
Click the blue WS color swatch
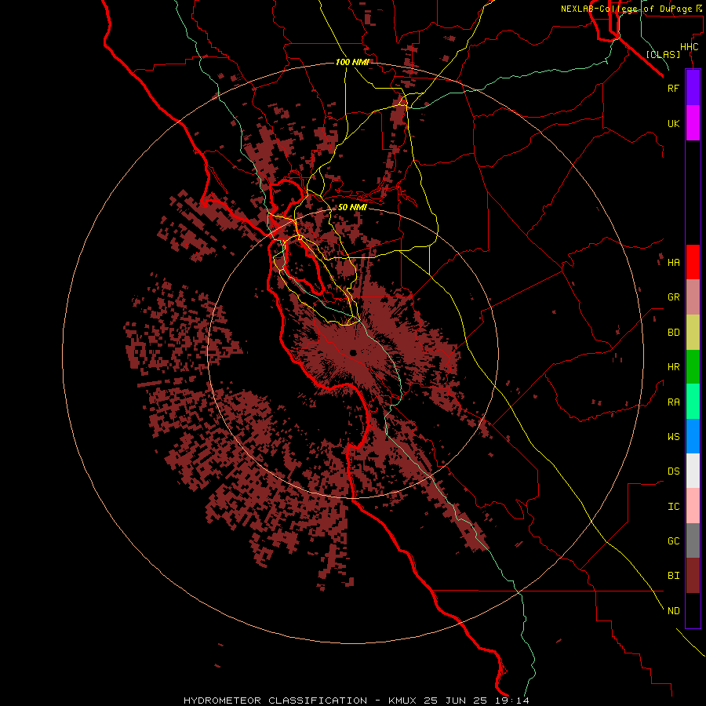coord(693,436)
